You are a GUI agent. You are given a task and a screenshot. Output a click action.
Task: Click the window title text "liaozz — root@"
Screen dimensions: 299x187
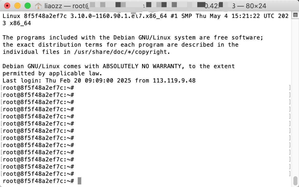tap(67, 6)
